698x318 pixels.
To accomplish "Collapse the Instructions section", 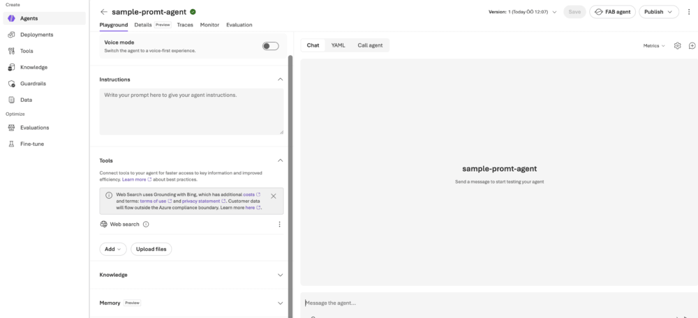I will coord(280,79).
